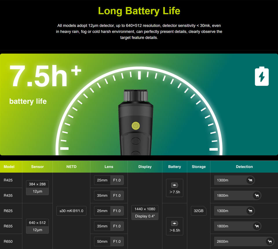Click the deer icon in R635 1800m row
The width and height of the screenshot is (278, 249).
[x=257, y=226]
